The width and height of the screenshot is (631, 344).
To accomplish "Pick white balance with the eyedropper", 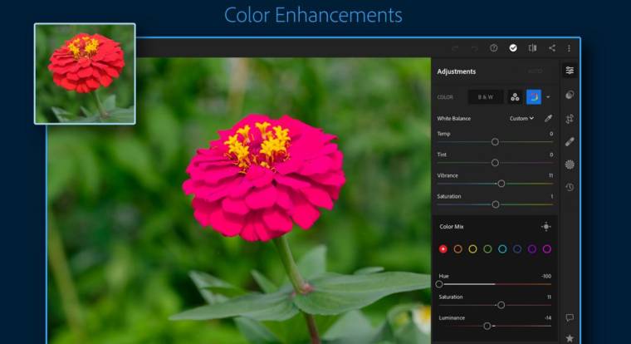I will point(548,118).
